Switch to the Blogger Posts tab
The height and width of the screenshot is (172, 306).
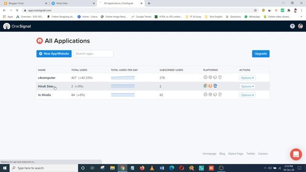coord(25,3)
